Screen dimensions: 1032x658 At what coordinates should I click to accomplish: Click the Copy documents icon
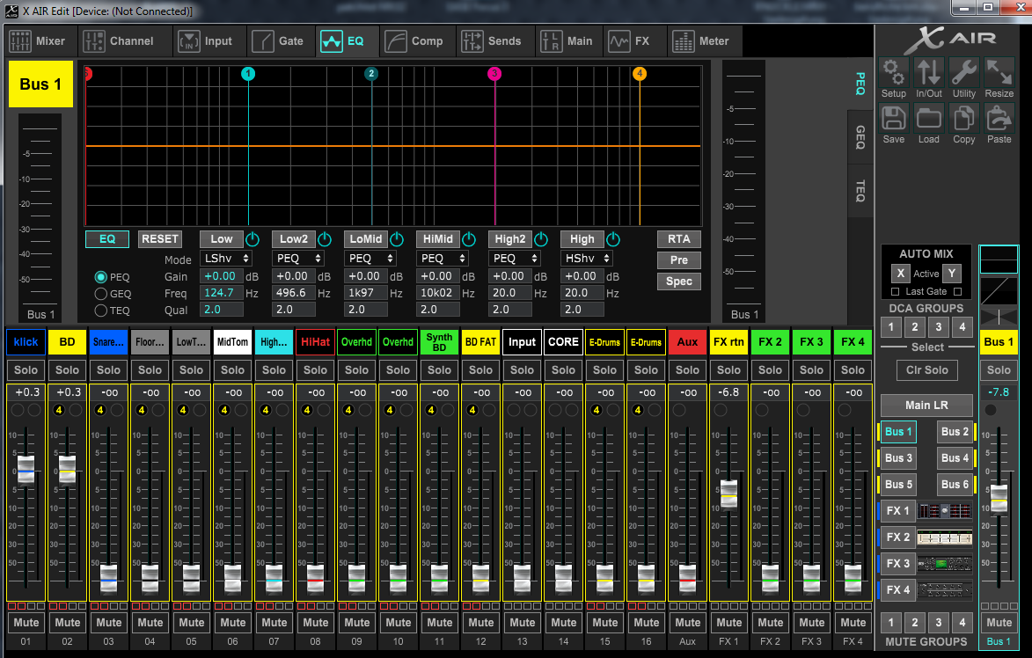point(964,119)
